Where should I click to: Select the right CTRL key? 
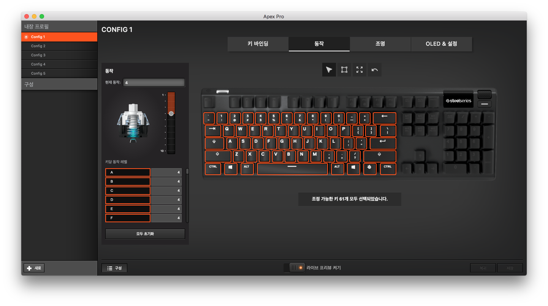388,169
